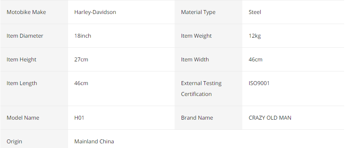The width and height of the screenshot is (350, 148).
Task: Click the Item Diameter label
Action: (x=25, y=36)
